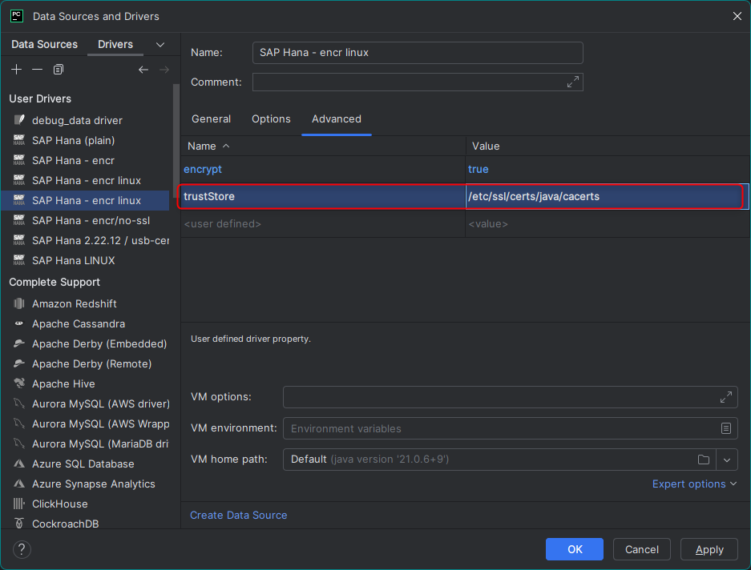Remove selected driver using minus icon
The image size is (751, 570).
point(37,70)
